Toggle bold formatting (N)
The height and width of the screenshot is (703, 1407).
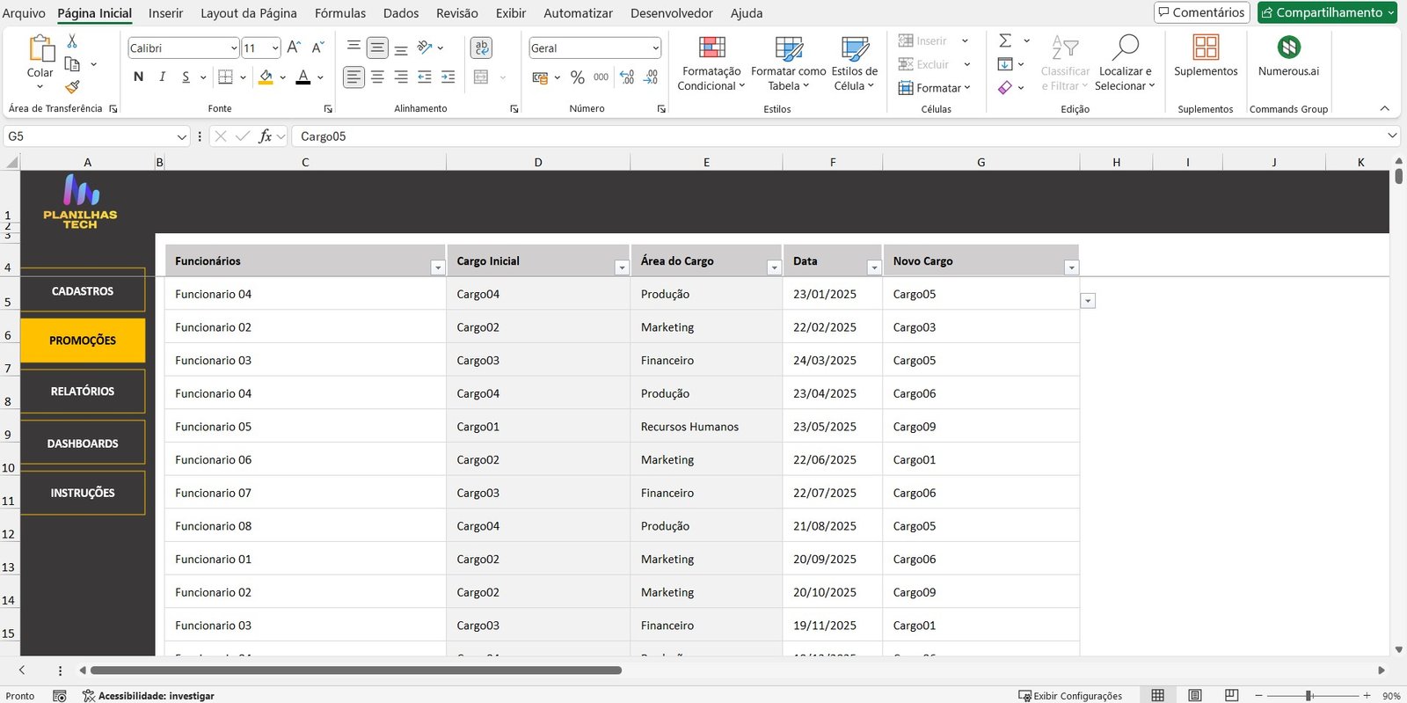pyautogui.click(x=138, y=77)
